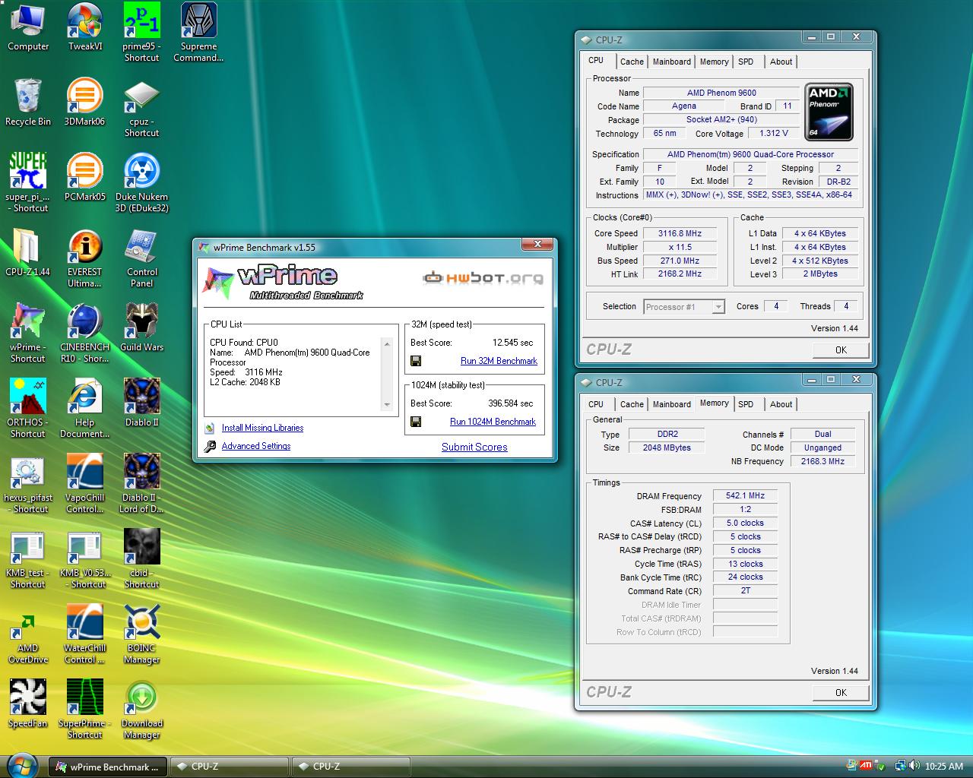The image size is (973, 778).
Task: Open the Processor #1 selection dropdown
Action: (x=684, y=307)
